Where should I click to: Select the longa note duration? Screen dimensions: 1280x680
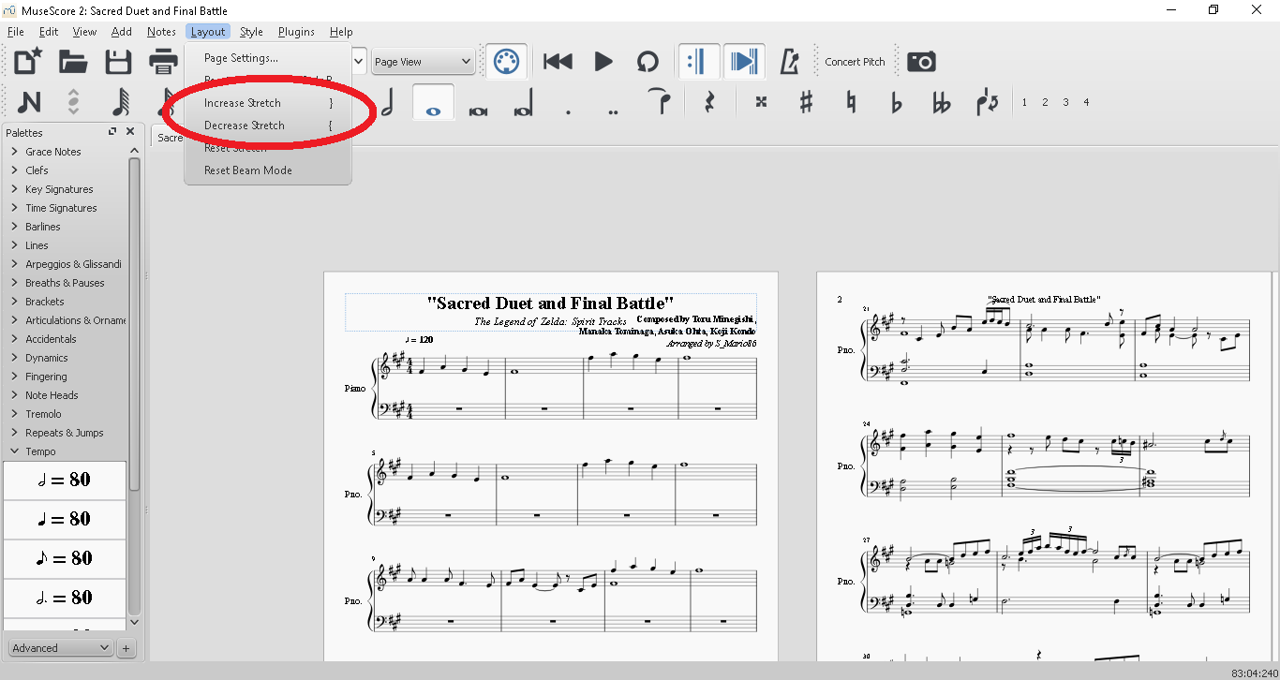click(523, 102)
